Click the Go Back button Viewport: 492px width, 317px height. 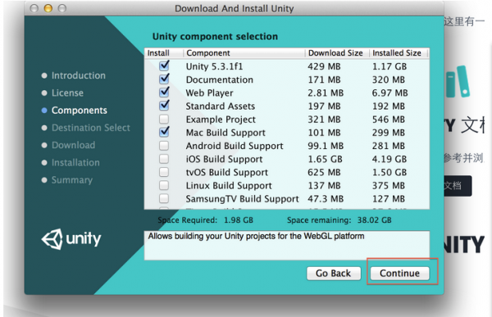pos(333,274)
